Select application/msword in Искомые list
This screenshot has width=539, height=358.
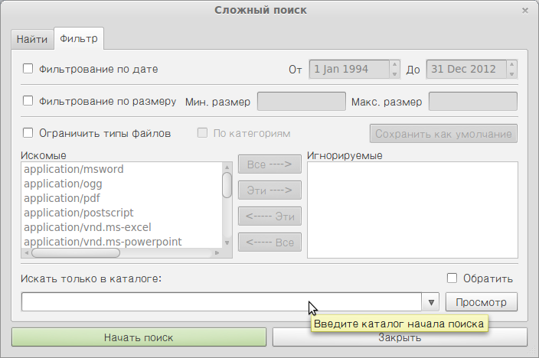(122, 169)
